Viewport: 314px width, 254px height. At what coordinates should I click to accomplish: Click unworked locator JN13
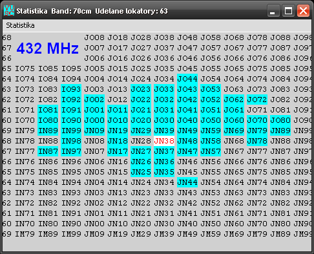click(118, 193)
